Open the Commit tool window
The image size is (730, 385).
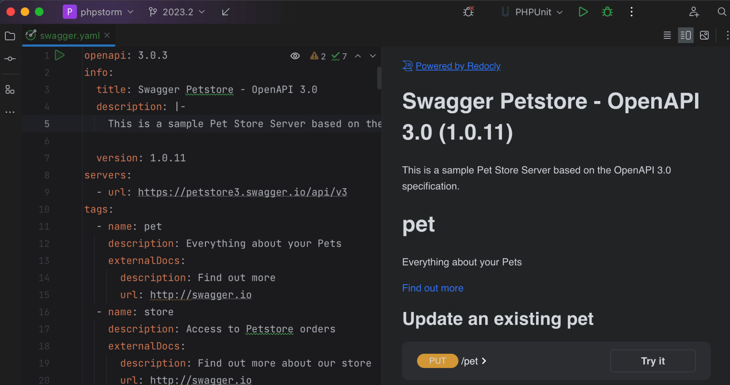point(10,59)
